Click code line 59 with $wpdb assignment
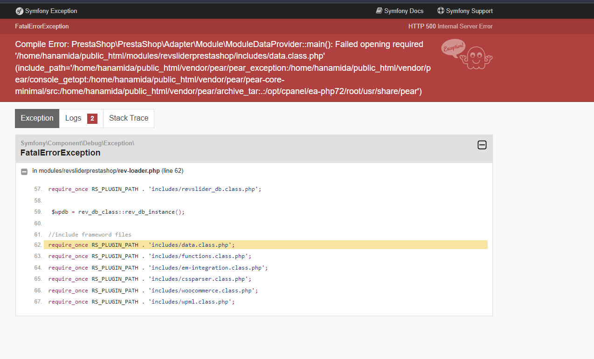 pos(118,212)
